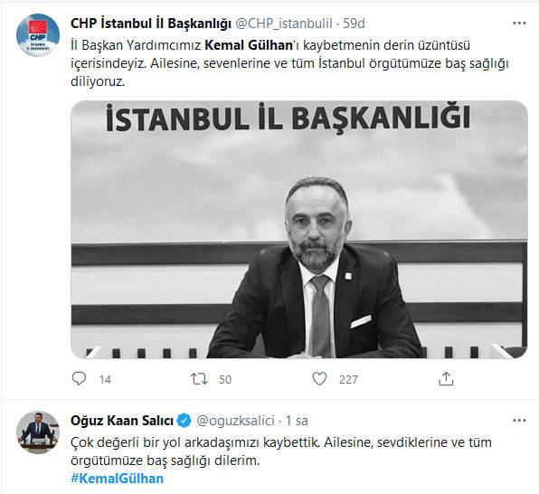The width and height of the screenshot is (539, 494).
Task: Open the 1 sa timestamp link
Action: point(297,421)
